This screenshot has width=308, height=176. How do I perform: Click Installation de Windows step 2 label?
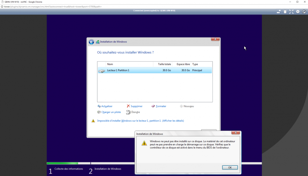pyautogui.click(x=107, y=169)
